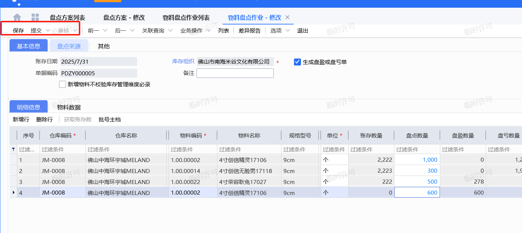The image size is (522, 233).
Task: Click the row indicator arrow for row 4
Action: tap(14, 192)
